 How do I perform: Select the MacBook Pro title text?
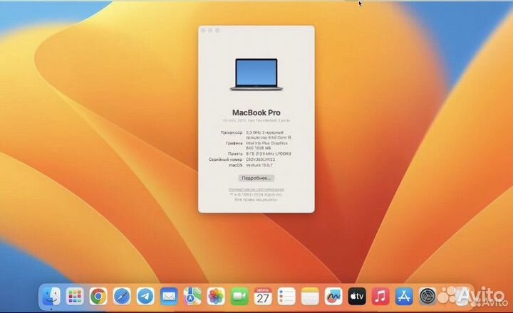256,112
